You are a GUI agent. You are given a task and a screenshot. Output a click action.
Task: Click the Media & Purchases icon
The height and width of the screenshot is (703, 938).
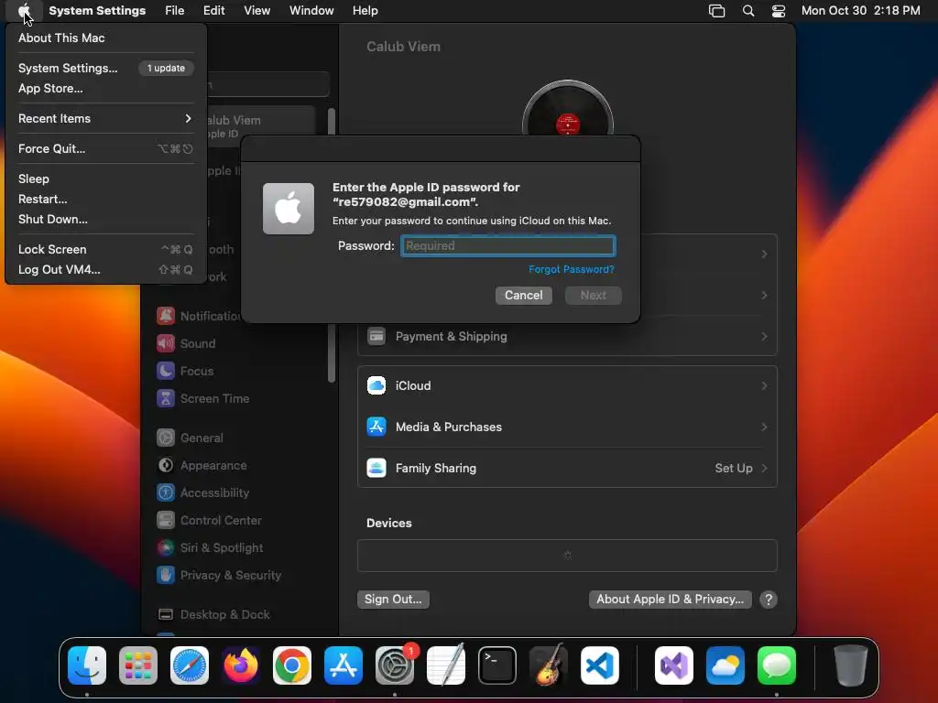376,427
